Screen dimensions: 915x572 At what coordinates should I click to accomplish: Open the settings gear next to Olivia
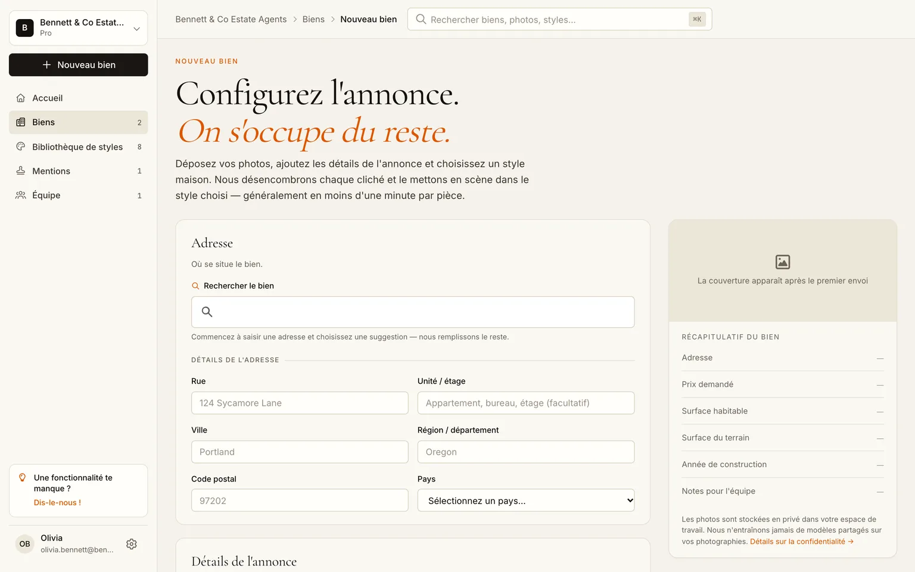coord(132,544)
